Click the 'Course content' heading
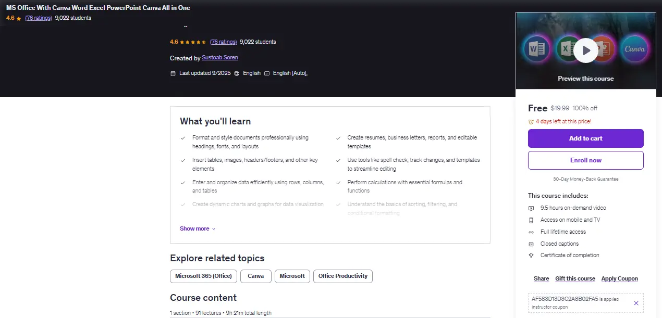This screenshot has width=662, height=318. [203, 298]
